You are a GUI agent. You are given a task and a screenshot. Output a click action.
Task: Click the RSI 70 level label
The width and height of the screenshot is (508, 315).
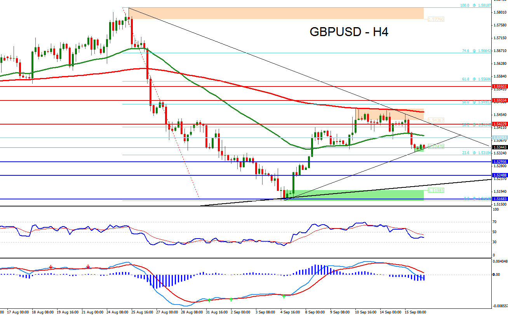tap(494, 222)
